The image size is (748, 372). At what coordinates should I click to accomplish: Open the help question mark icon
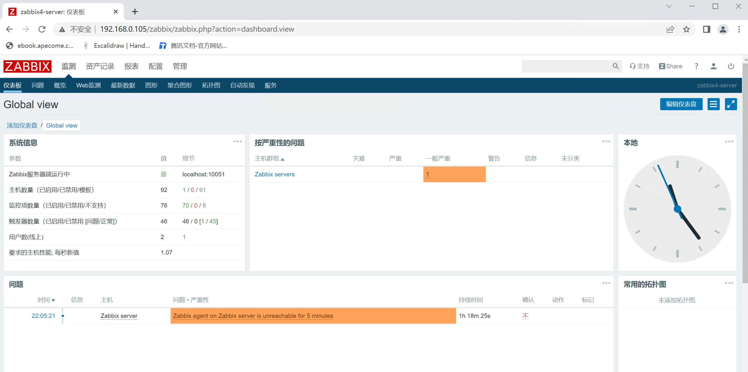click(x=696, y=66)
